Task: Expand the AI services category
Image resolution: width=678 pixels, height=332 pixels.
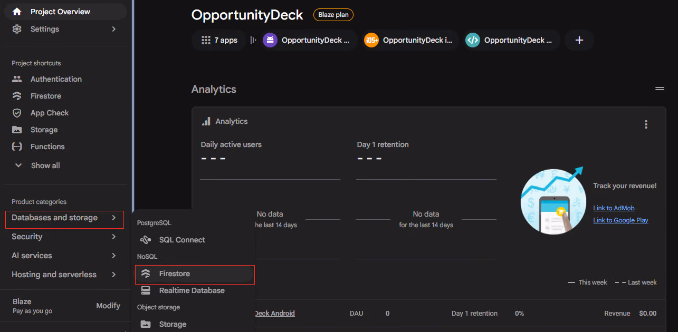Action: [64, 256]
